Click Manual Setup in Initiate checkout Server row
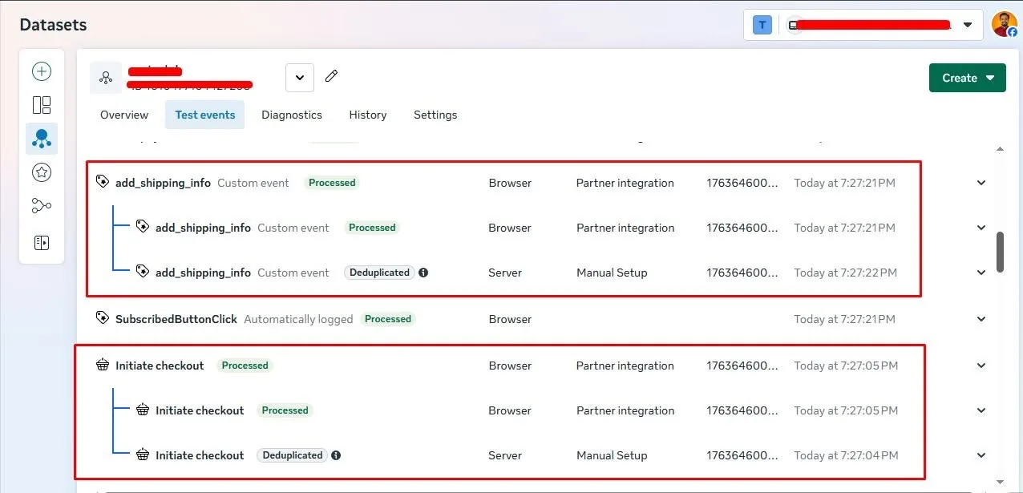The height and width of the screenshot is (493, 1023). click(x=612, y=455)
